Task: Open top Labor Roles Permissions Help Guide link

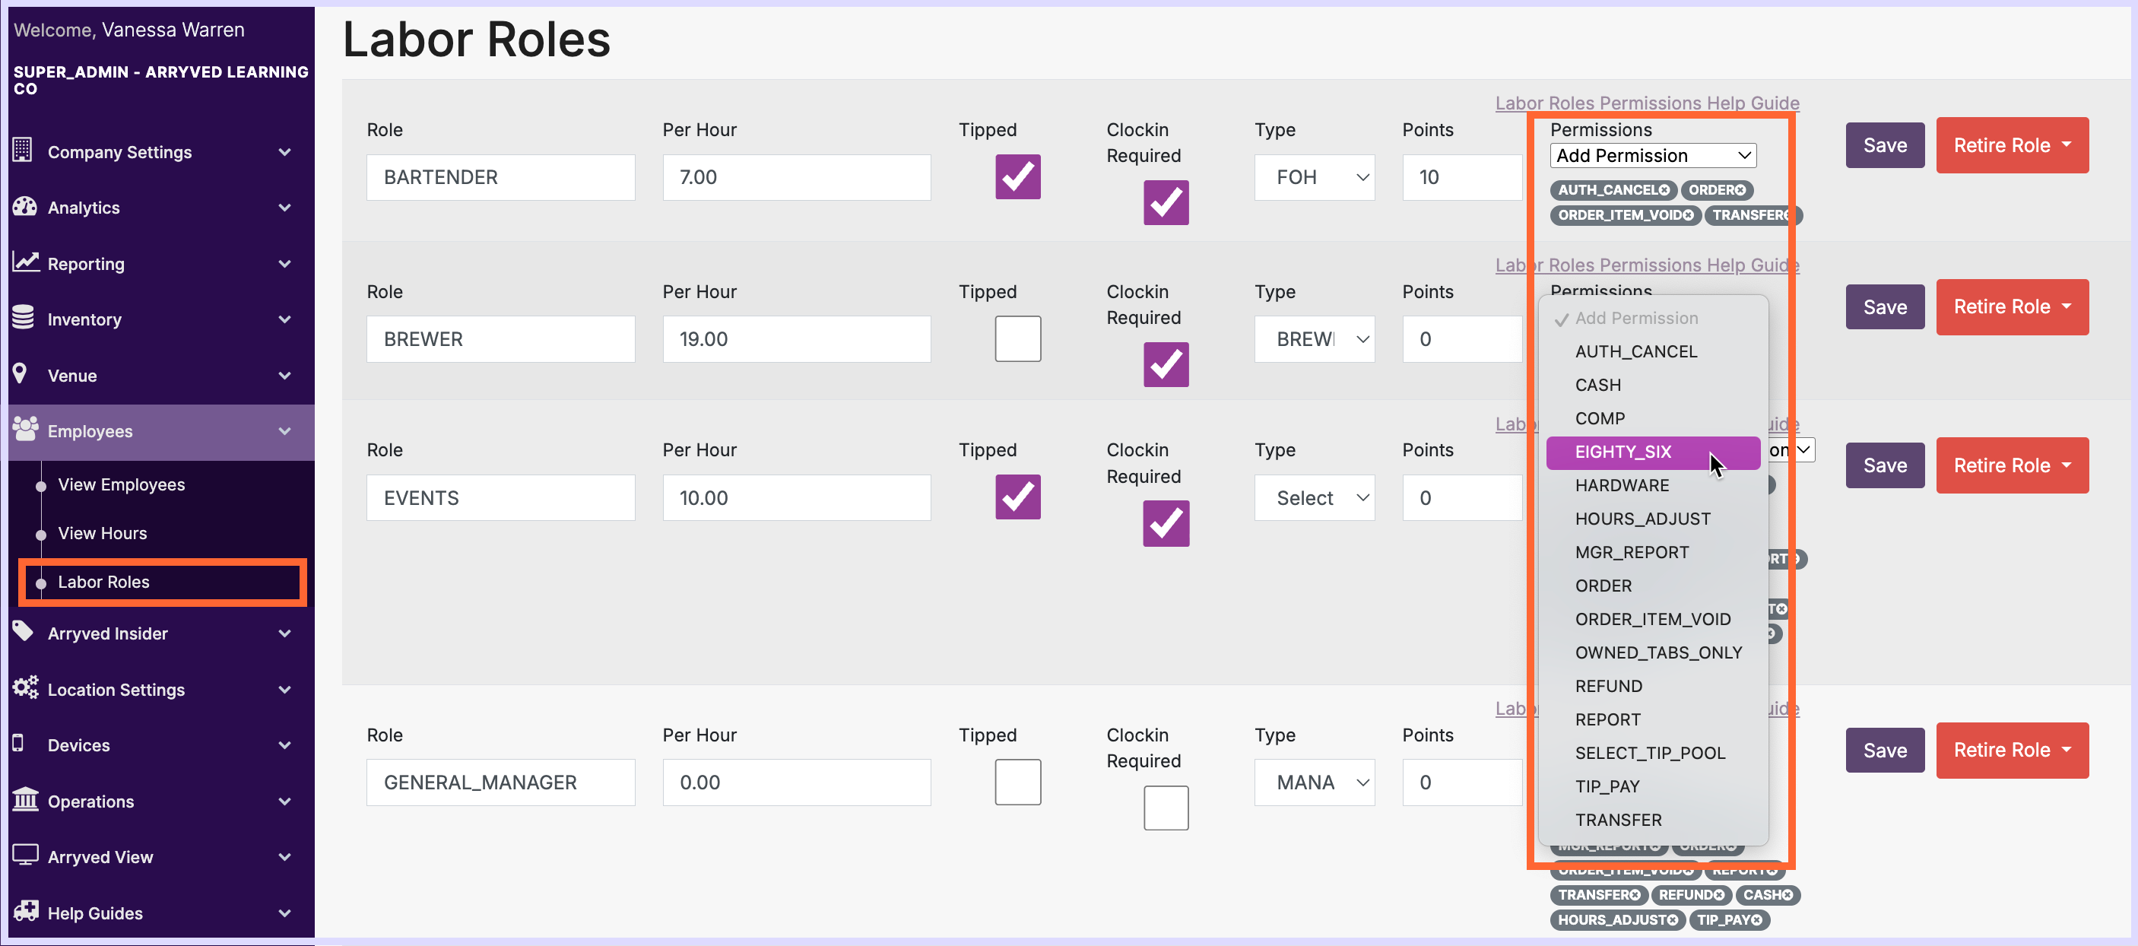Action: (x=1647, y=103)
